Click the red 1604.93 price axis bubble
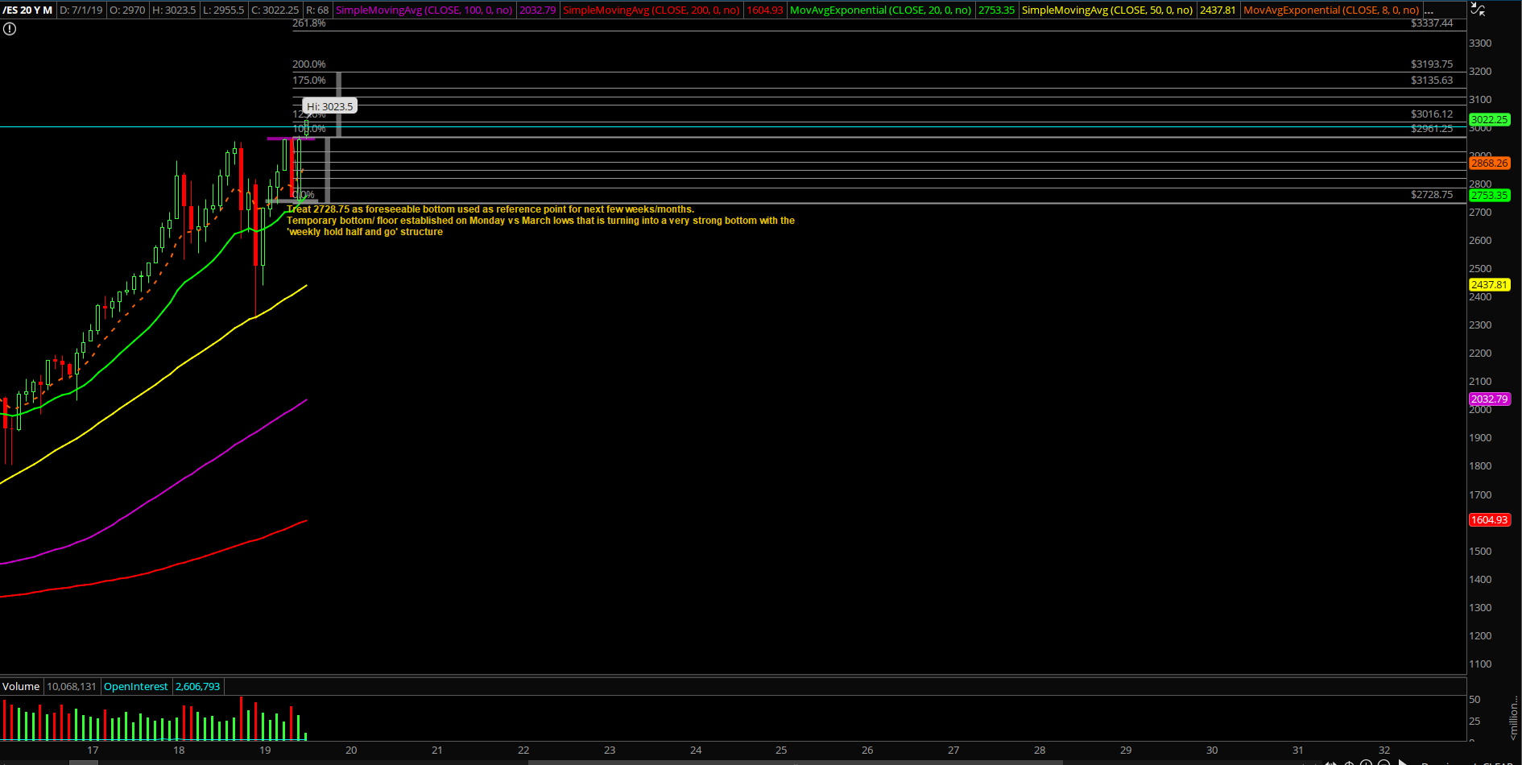This screenshot has height=765, width=1522. tap(1489, 519)
